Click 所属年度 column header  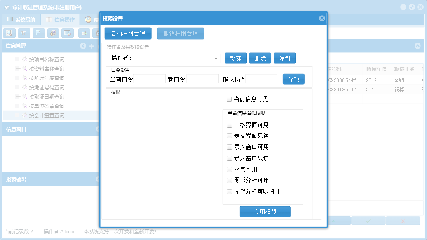tap(376, 70)
